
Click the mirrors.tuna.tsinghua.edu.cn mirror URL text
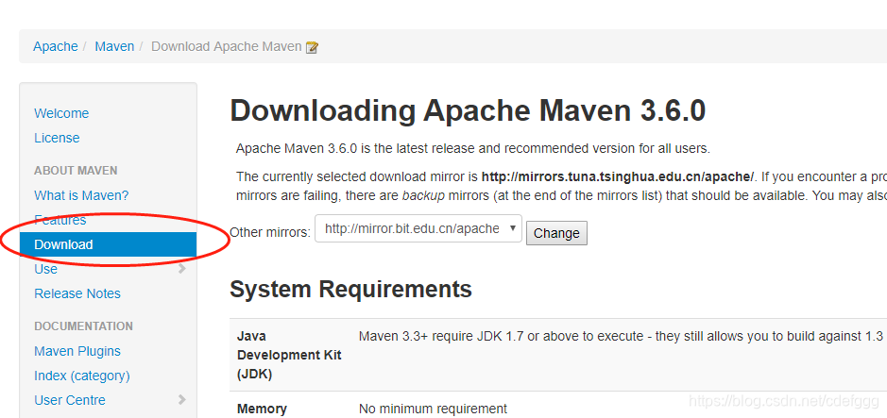point(618,176)
